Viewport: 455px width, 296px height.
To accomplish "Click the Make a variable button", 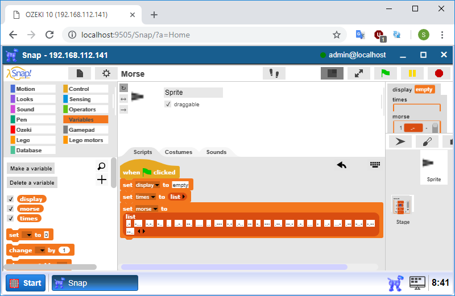I will (x=31, y=168).
